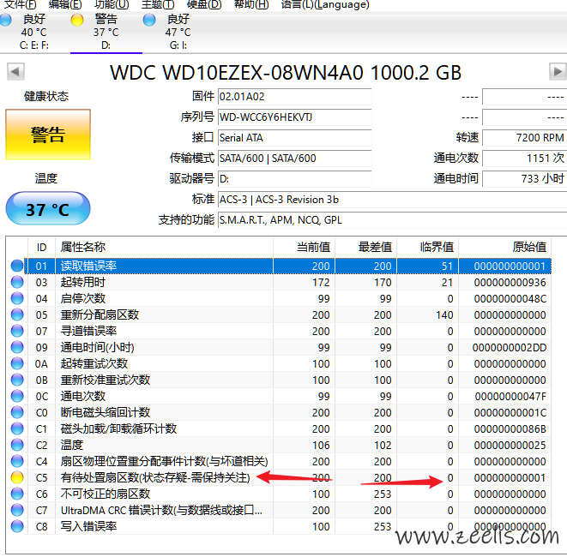This screenshot has width=567, height=557.
Task: Open the 主题(T) menu
Action: (158, 4)
